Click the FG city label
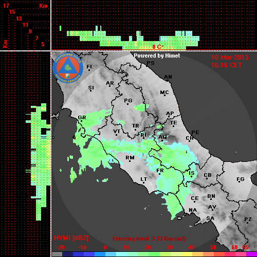257x257 pixels. pos(241,179)
